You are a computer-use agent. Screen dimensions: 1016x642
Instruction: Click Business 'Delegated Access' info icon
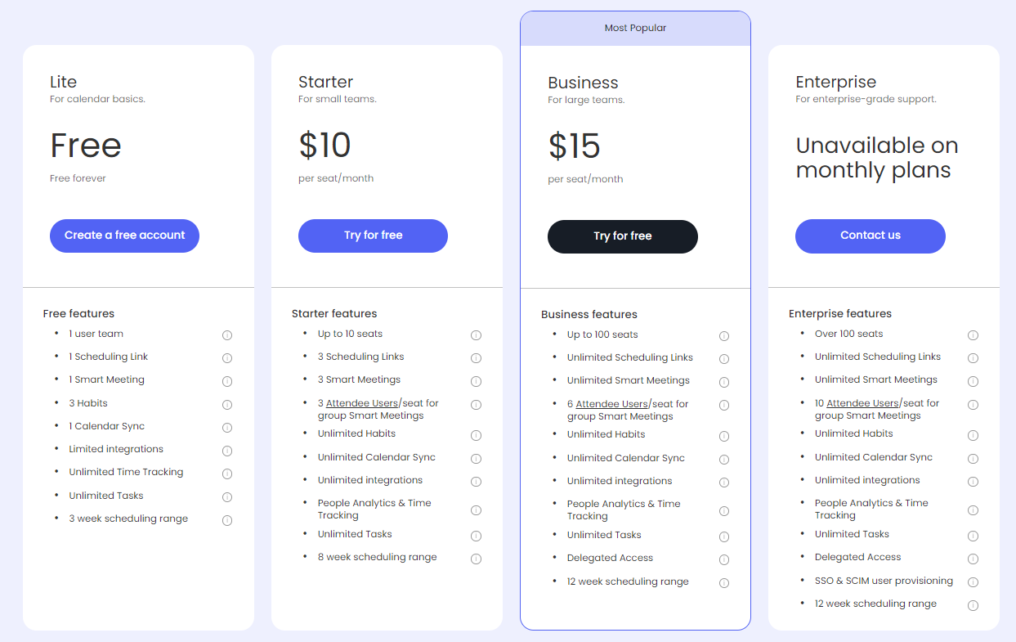[x=724, y=559]
